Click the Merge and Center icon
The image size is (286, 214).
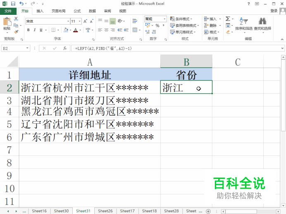135,30
